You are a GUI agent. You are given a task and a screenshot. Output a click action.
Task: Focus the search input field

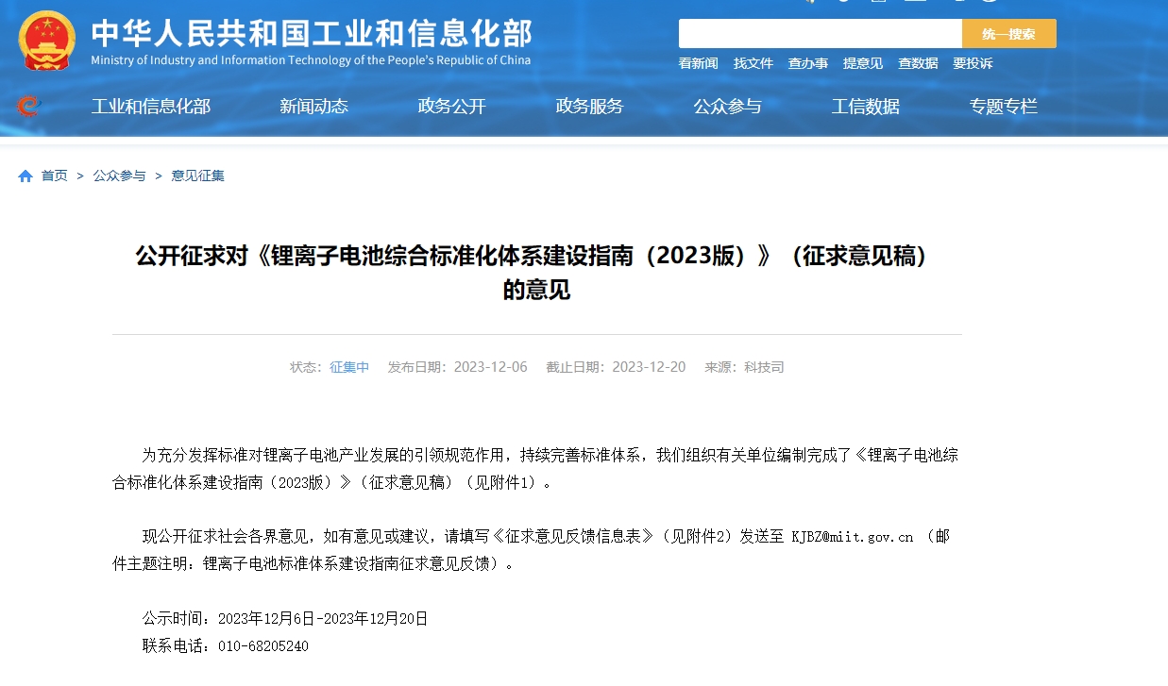point(820,34)
